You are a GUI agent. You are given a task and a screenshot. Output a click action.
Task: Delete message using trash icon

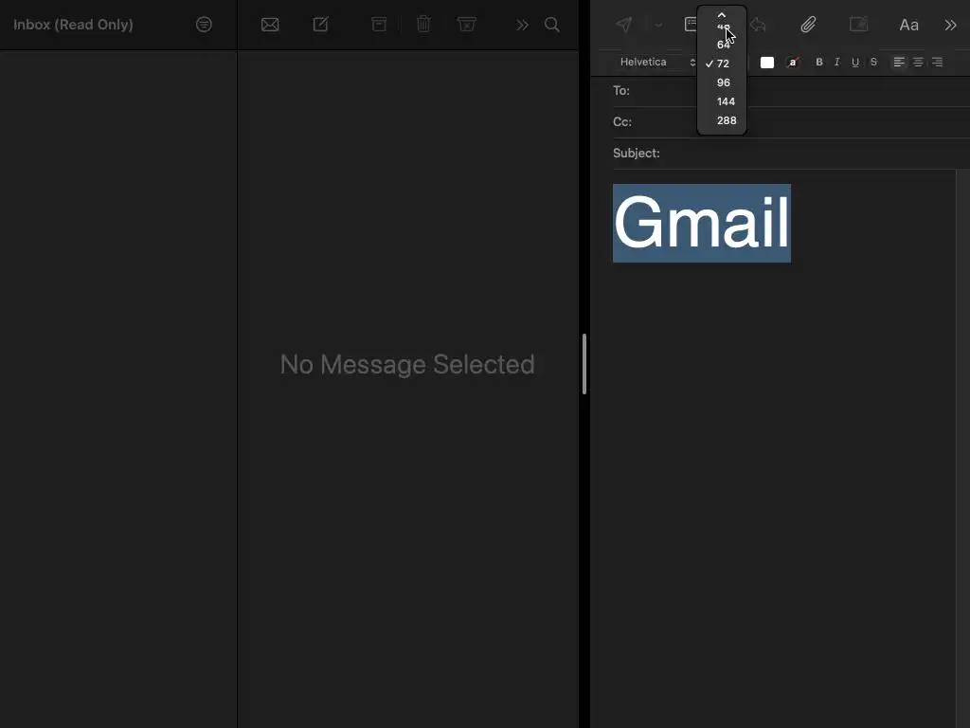(x=423, y=25)
